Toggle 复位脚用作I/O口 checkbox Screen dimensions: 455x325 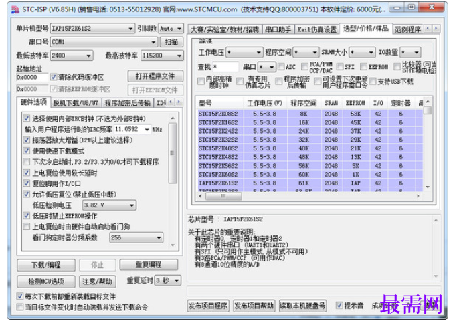pos(26,183)
